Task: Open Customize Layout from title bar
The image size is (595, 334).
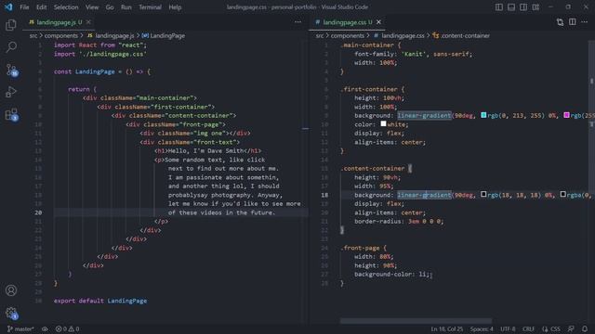Action: click(x=535, y=6)
